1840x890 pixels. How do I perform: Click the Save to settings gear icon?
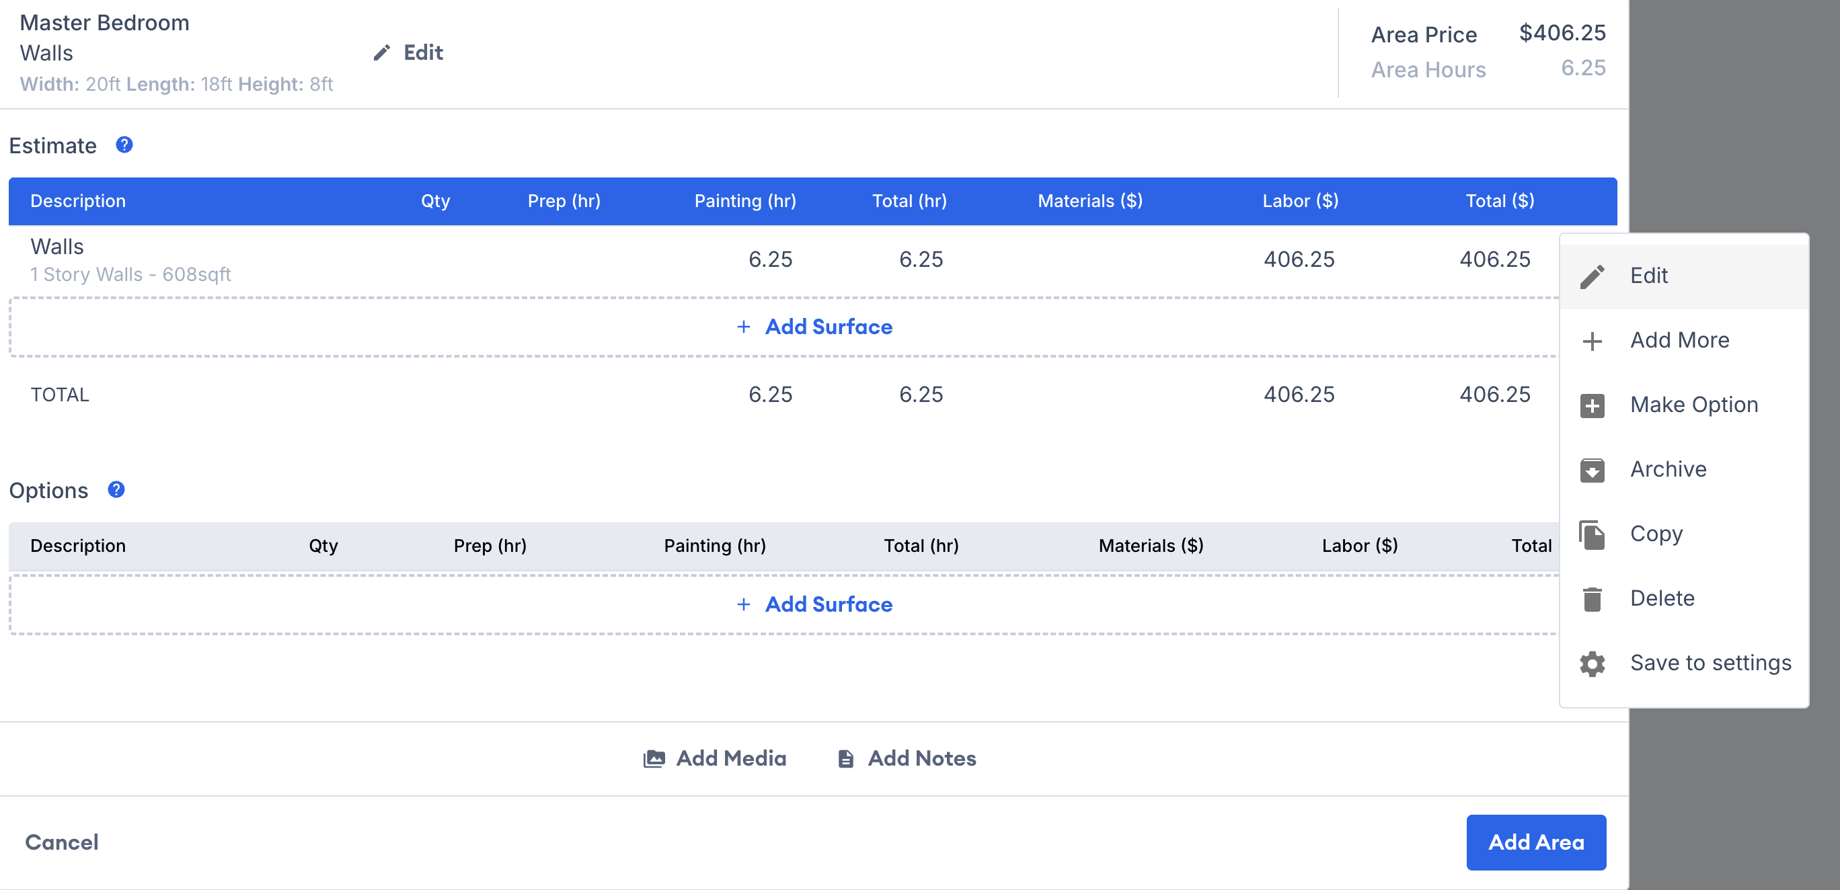pyautogui.click(x=1592, y=663)
